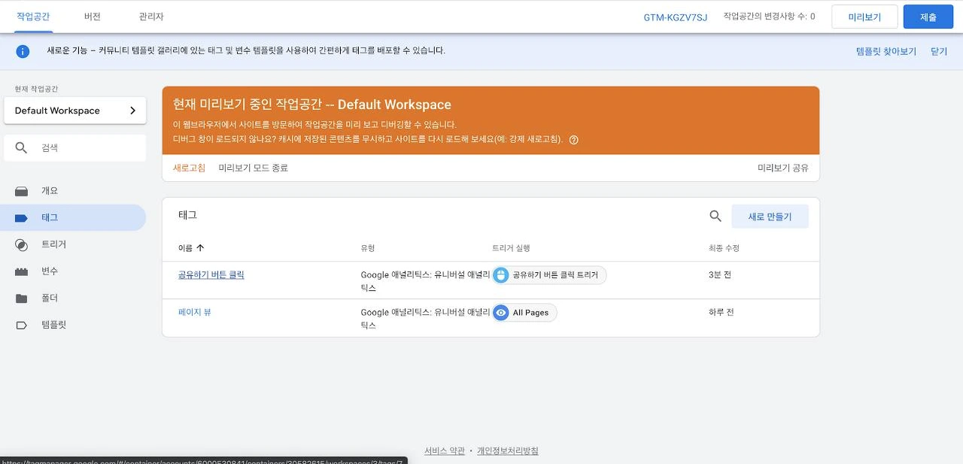The image size is (963, 464).
Task: Click the All Pages eye icon
Action: (501, 313)
